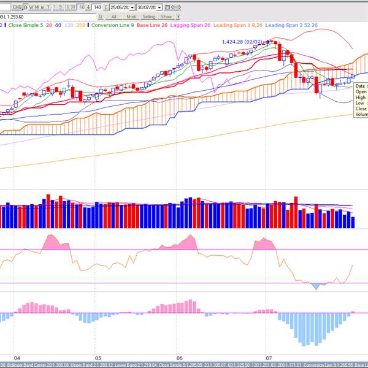Image resolution: width=368 pixels, height=368 pixels.
Task: Click the Open row in price tooltip
Action: tap(361, 91)
